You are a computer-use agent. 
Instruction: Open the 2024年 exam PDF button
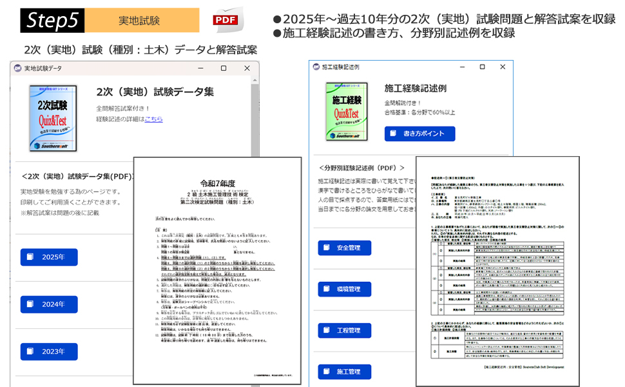click(49, 304)
